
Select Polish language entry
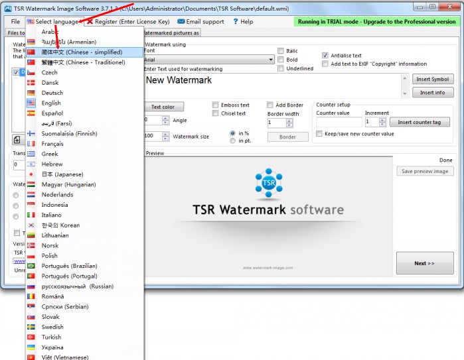tap(84, 256)
